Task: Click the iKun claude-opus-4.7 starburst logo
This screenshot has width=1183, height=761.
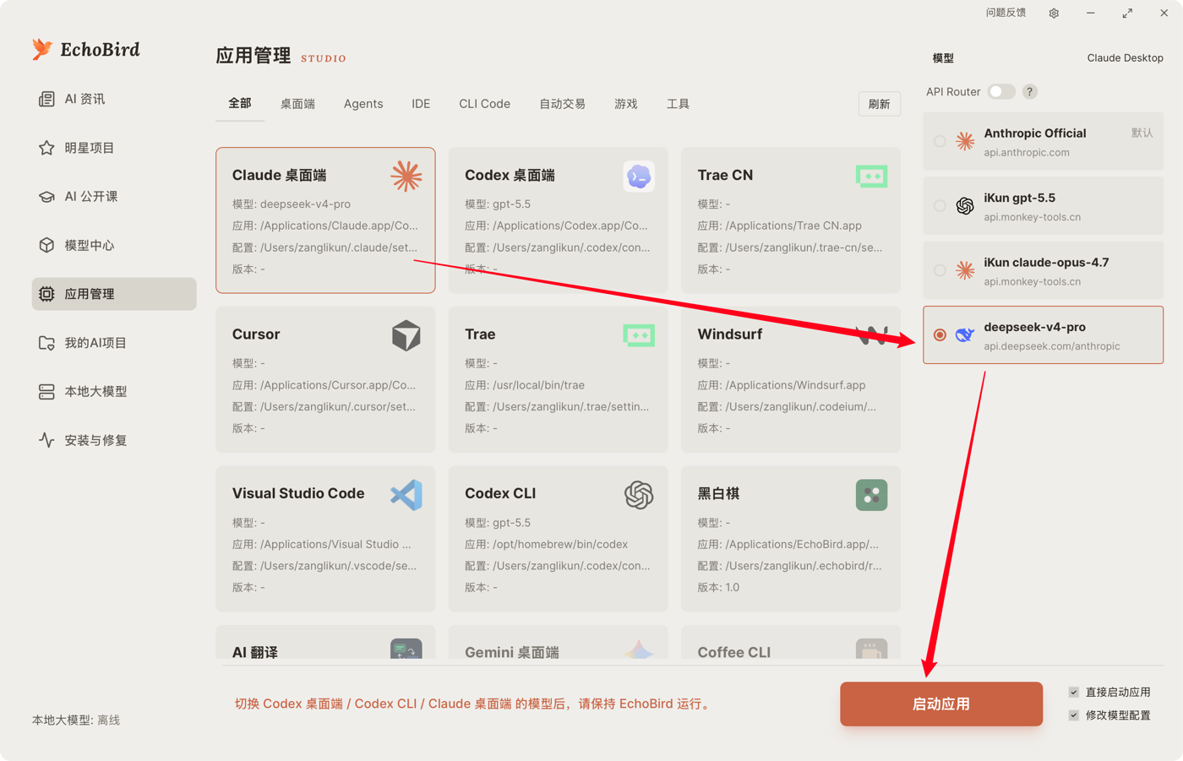Action: (965, 270)
